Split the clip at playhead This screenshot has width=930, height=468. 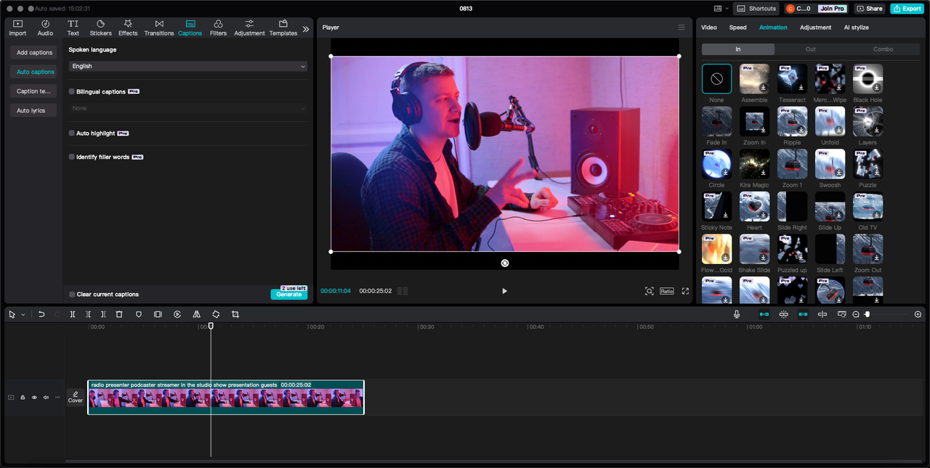(x=73, y=314)
